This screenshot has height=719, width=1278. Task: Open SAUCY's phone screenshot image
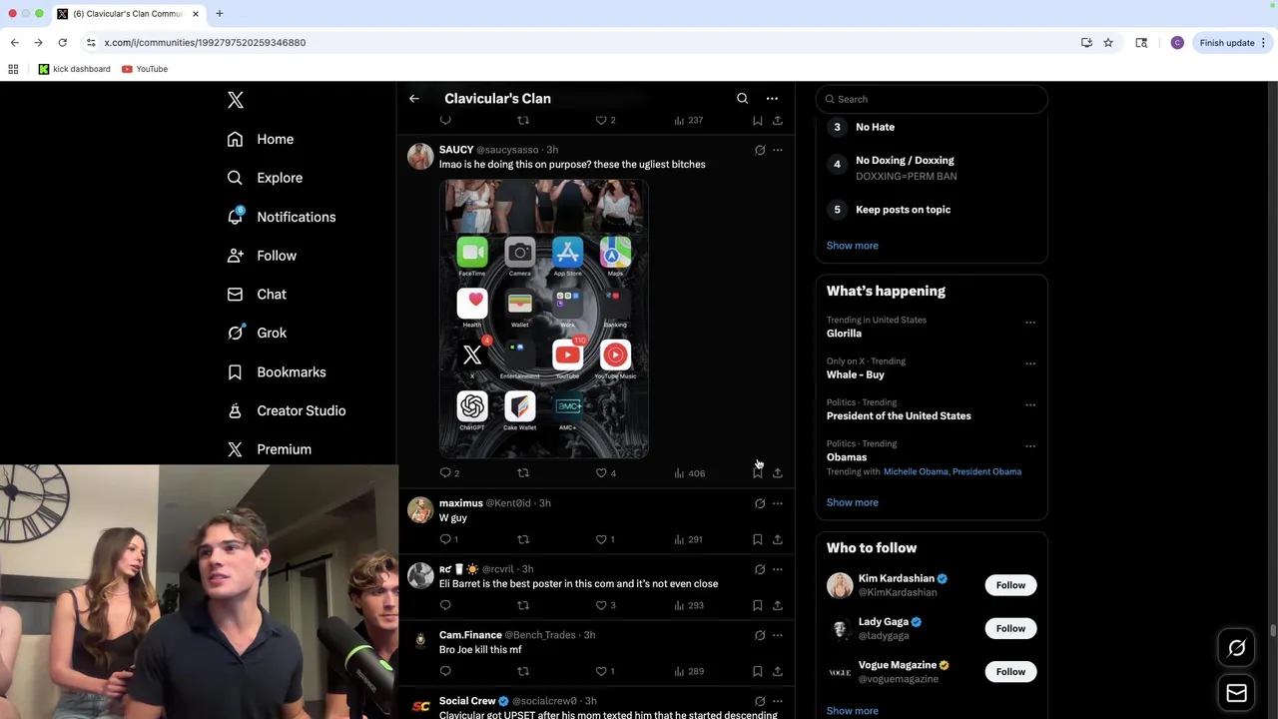(544, 319)
